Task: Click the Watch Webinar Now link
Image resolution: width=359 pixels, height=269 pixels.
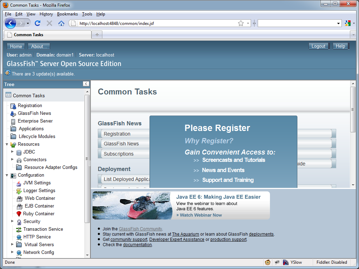Action: (199, 215)
